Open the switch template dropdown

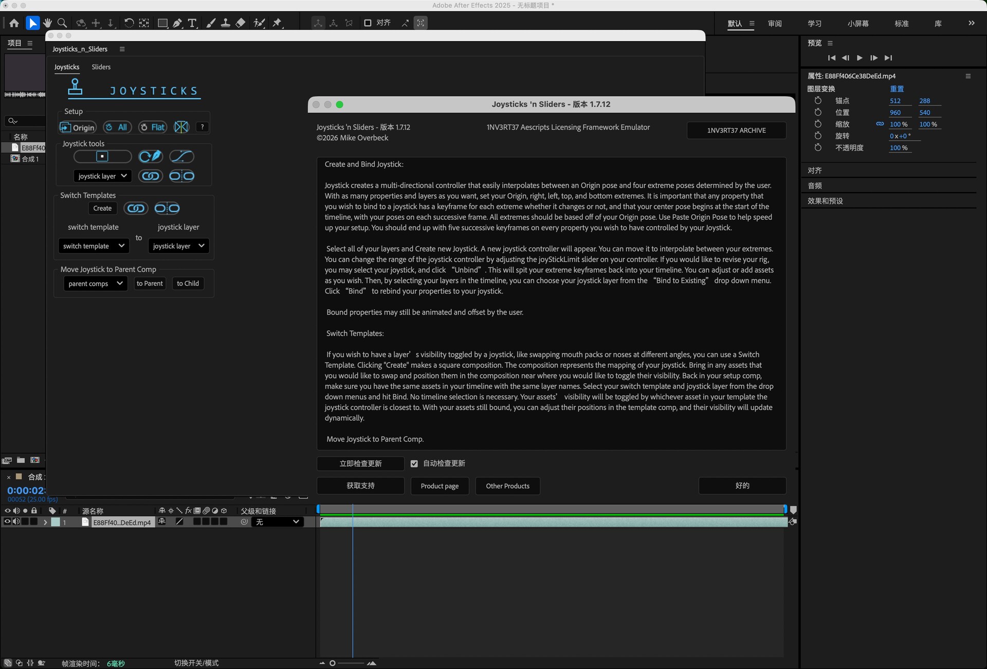pos(93,246)
